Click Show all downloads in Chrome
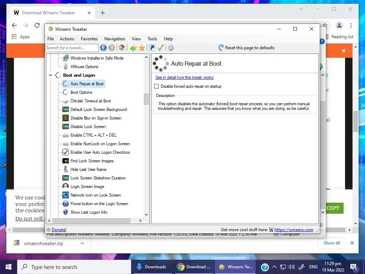The height and width of the screenshot is (274, 365). pos(332,243)
